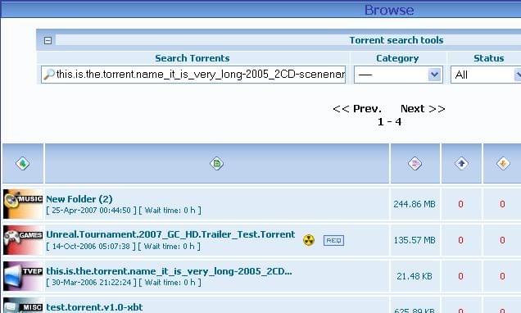Collapse the Torrent search tools panel
Viewport: 521px width, 313px height.
click(x=48, y=40)
